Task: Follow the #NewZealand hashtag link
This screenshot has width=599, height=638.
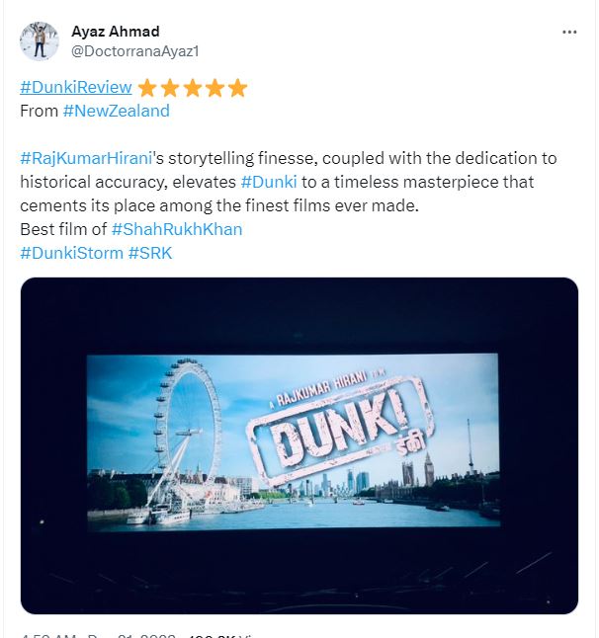Action: tap(117, 111)
